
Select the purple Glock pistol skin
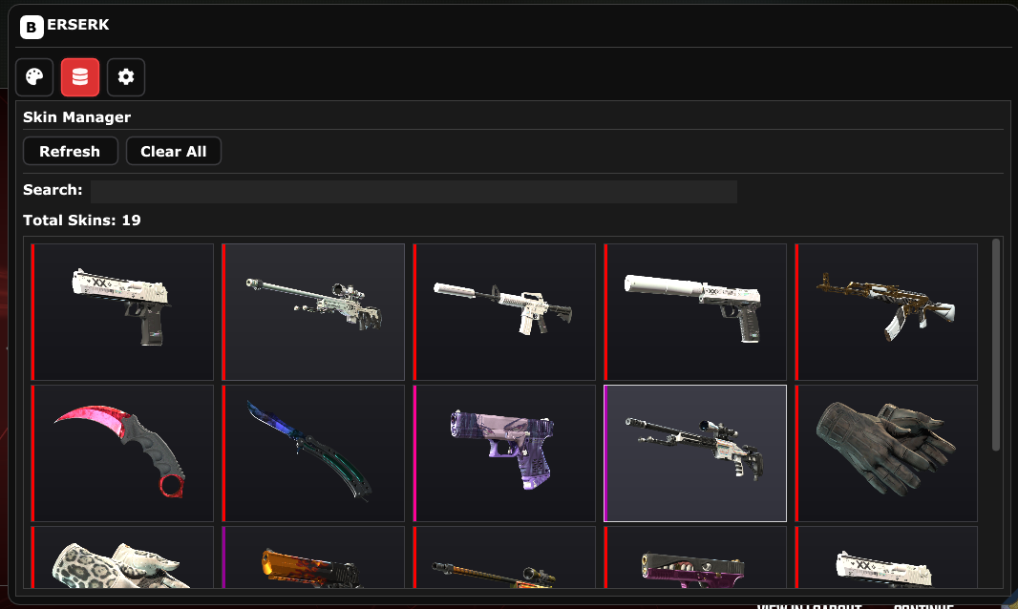coord(504,453)
